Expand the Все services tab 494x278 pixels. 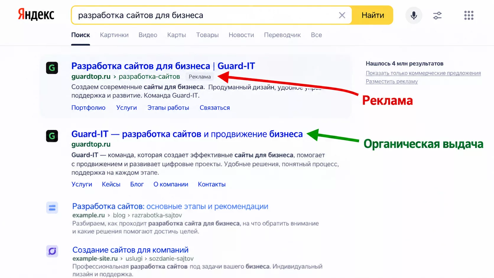tap(316, 35)
